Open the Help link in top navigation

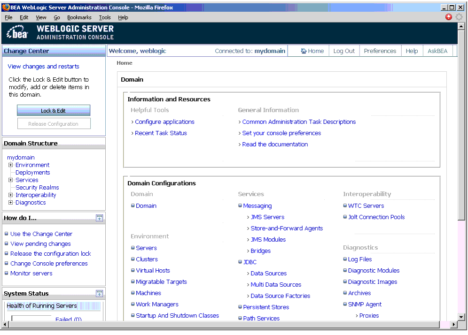(x=412, y=51)
